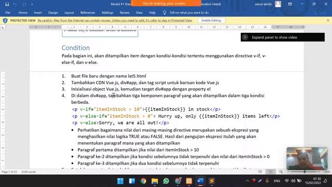
Task: Dismiss the Protected View message bar
Action: click(328, 20)
